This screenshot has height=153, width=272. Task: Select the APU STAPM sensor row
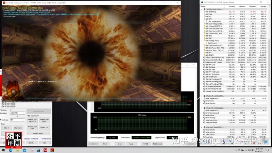(235, 55)
